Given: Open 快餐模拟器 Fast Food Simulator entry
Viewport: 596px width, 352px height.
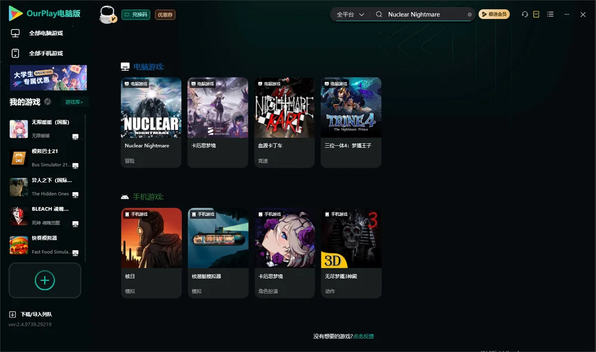Looking at the screenshot, I should tap(45, 245).
